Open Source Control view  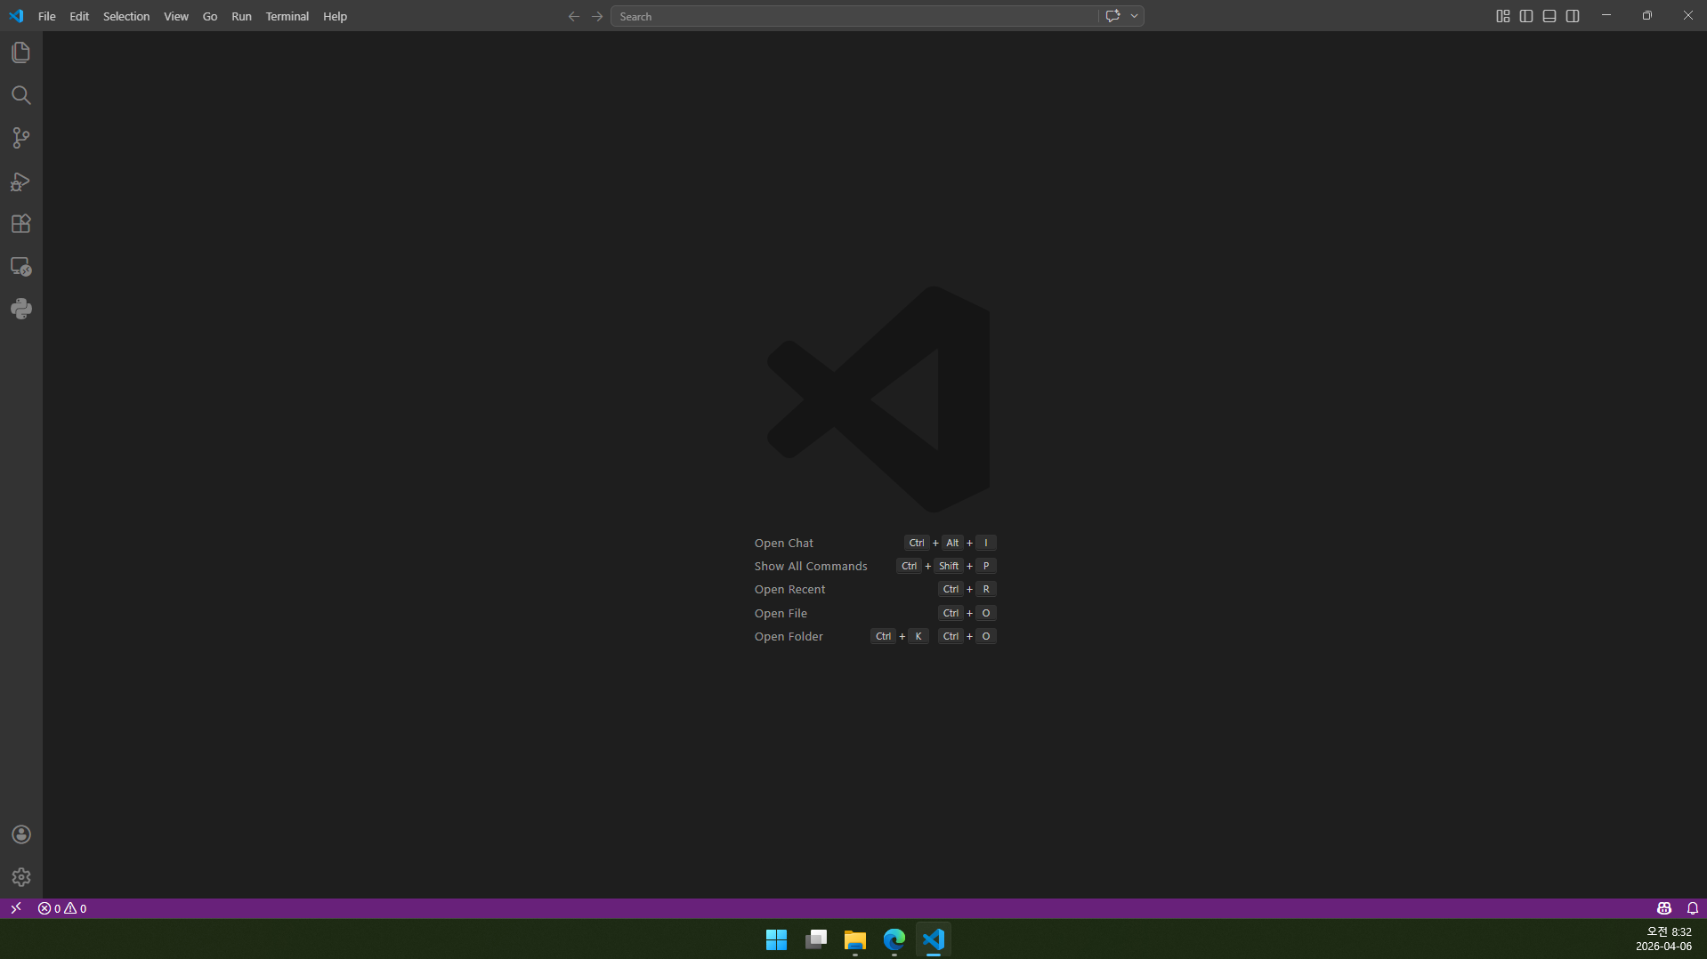[x=21, y=138]
